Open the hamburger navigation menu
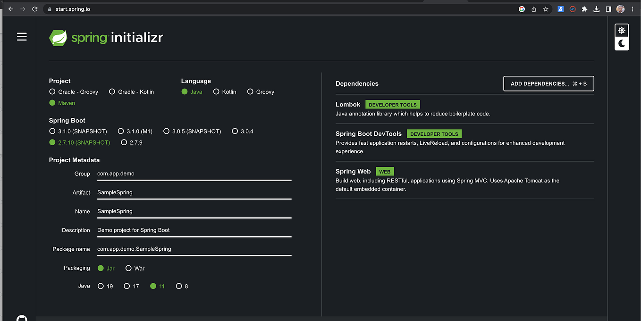The image size is (641, 321). [x=22, y=36]
